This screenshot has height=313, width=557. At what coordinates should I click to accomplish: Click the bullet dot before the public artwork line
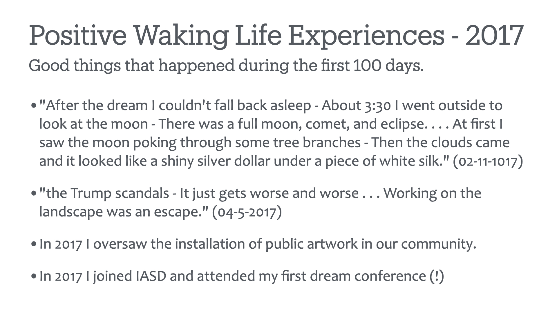coord(34,243)
